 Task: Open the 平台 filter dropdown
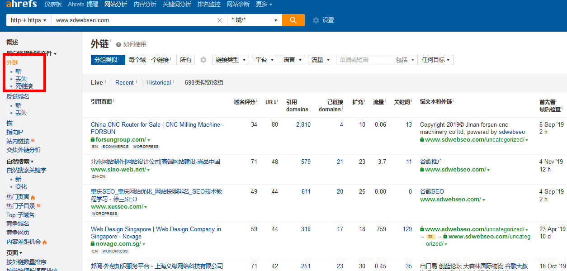click(x=265, y=60)
